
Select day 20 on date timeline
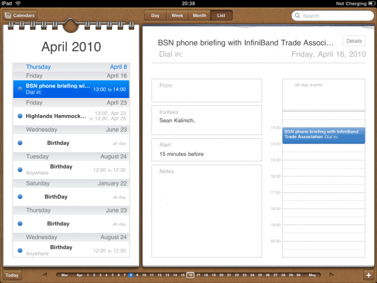[x=221, y=275]
